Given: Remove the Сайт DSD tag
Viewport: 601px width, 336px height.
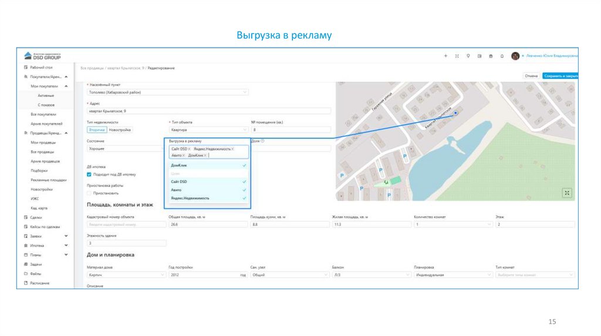Looking at the screenshot, I should [189, 149].
